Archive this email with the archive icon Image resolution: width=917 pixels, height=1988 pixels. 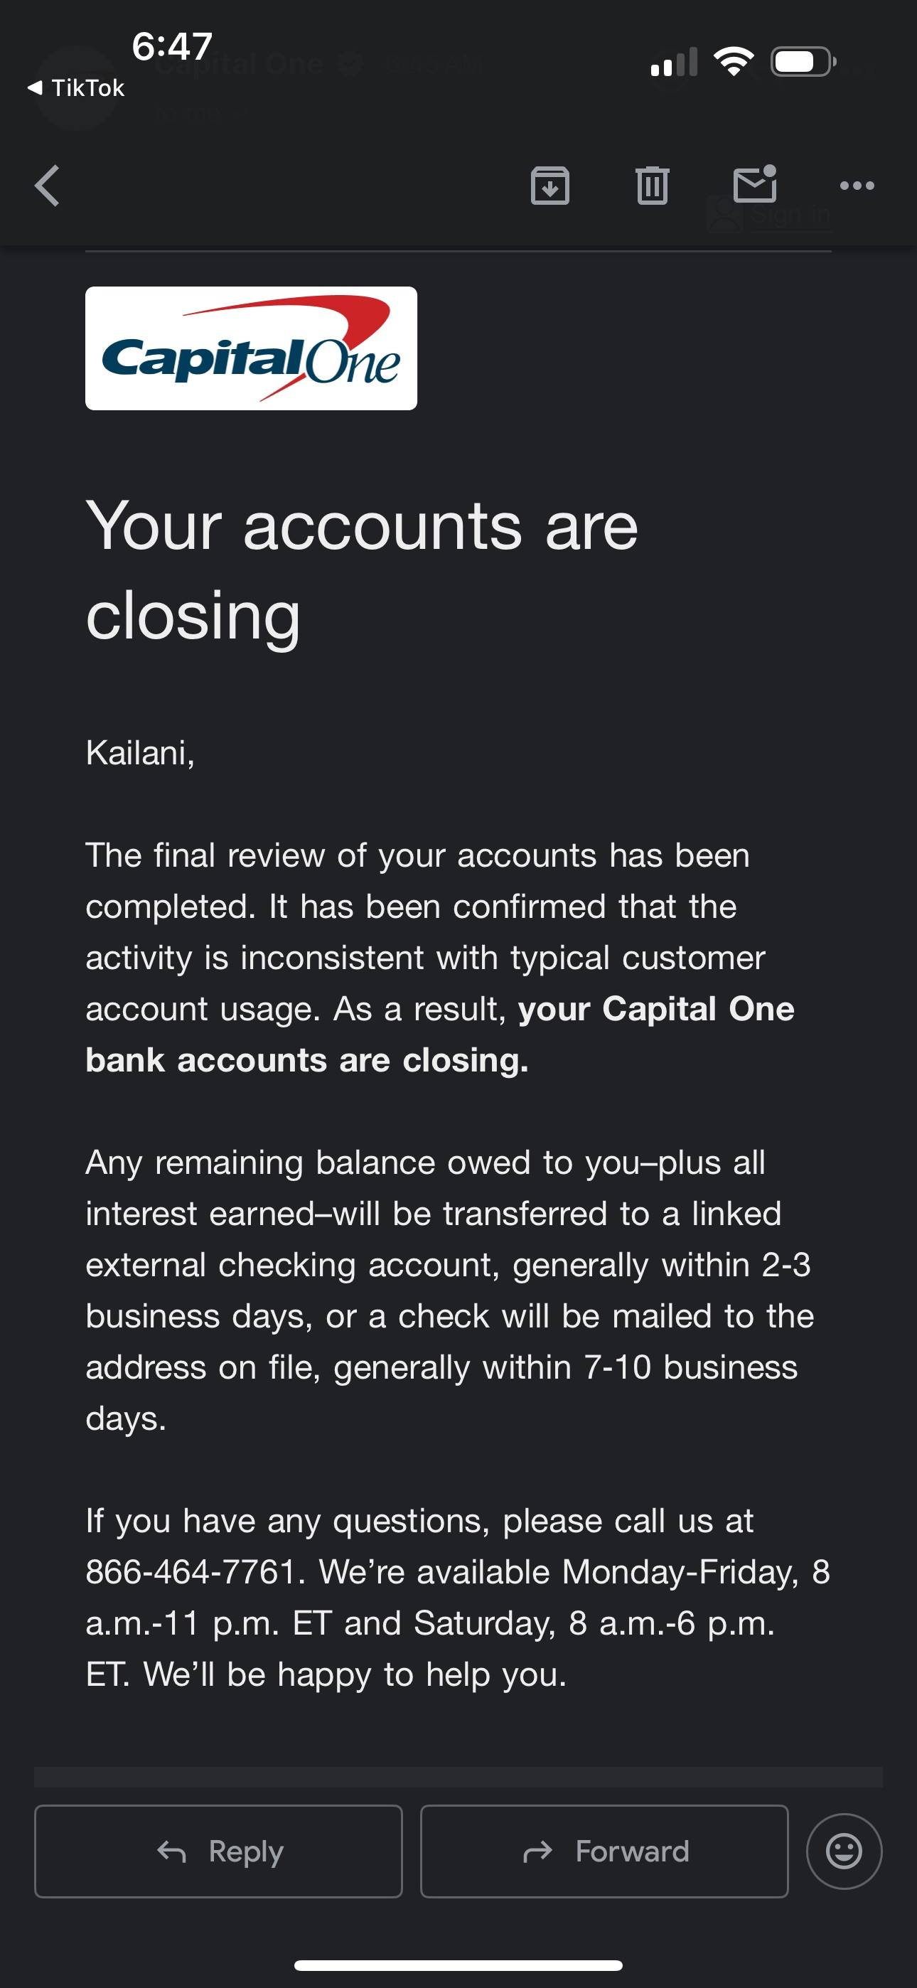pos(550,185)
